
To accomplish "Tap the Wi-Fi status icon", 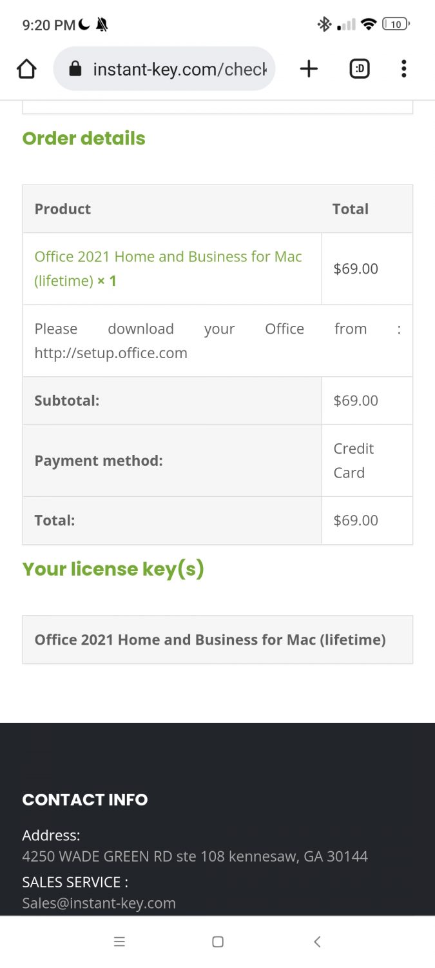I will [x=369, y=25].
